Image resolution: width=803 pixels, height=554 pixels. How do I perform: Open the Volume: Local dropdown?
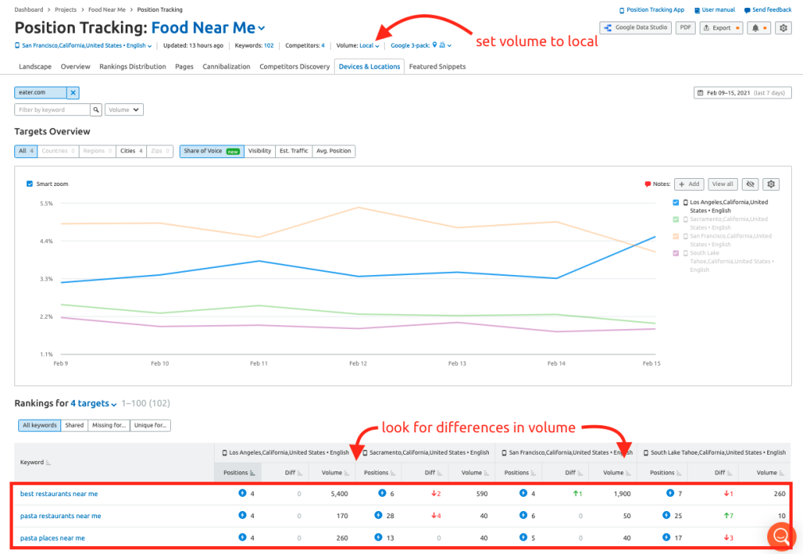click(x=369, y=45)
